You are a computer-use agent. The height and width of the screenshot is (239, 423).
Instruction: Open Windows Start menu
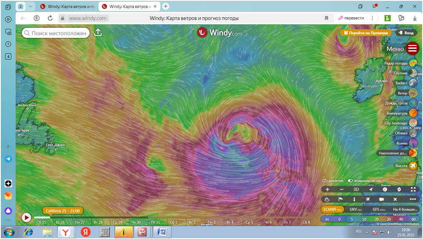(x=9, y=232)
